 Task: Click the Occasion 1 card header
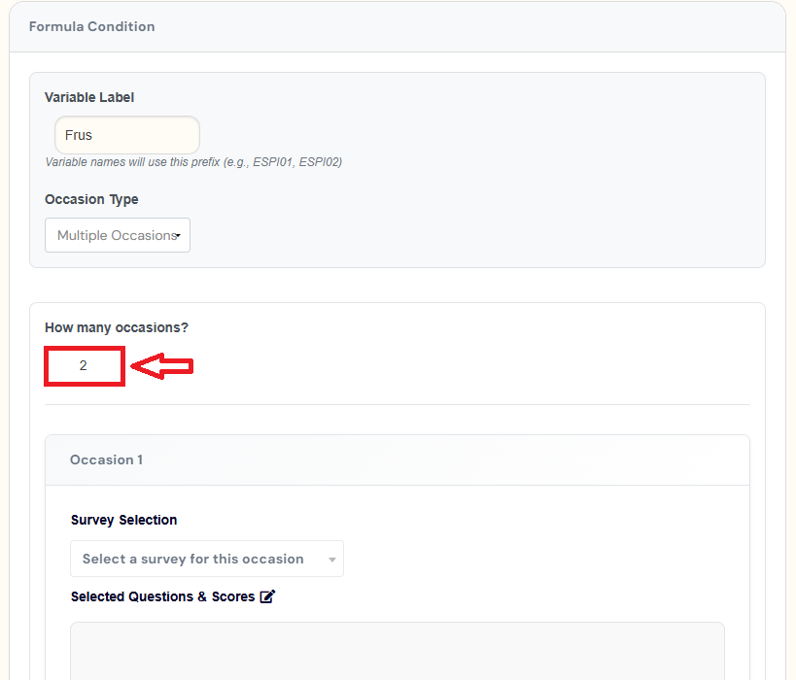point(107,459)
